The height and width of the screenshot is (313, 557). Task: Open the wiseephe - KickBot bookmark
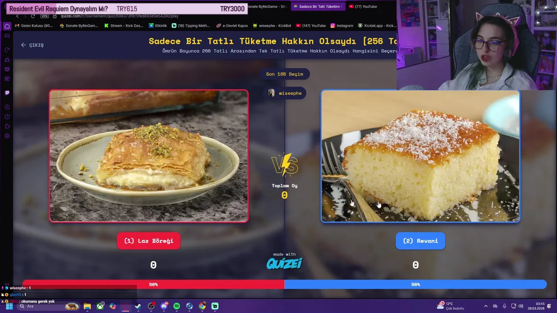pos(272,26)
